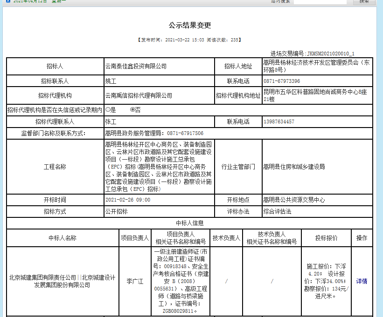The width and height of the screenshot is (383, 317).
Task: Click the 招标联系人 label cell
Action: point(55,81)
